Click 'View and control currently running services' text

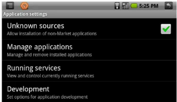(50, 76)
